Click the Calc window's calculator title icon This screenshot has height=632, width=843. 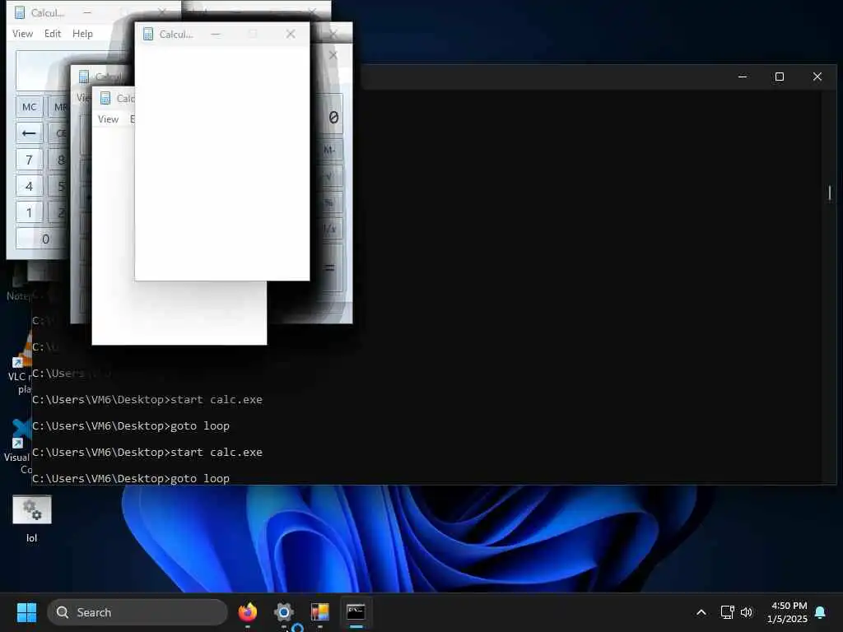[105, 99]
